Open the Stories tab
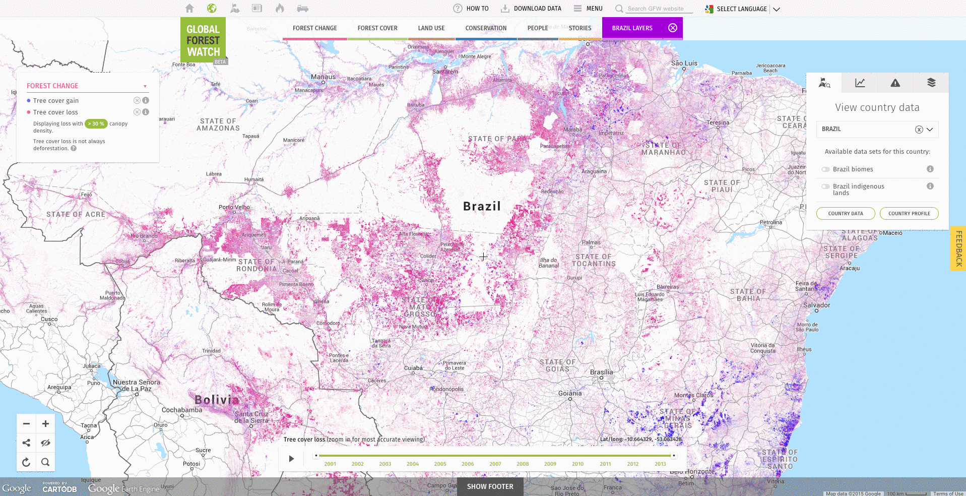Screen dimensions: 966x496 [x=580, y=28]
